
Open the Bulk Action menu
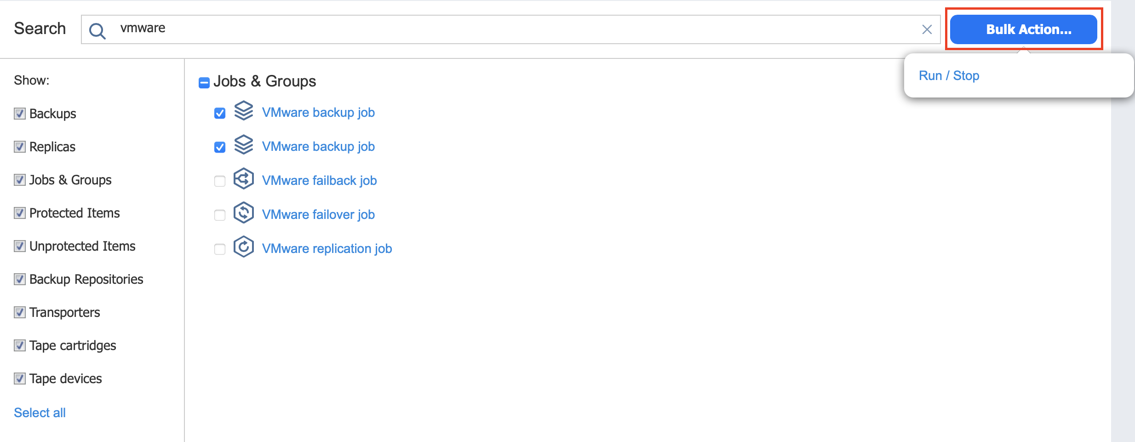(x=1024, y=29)
